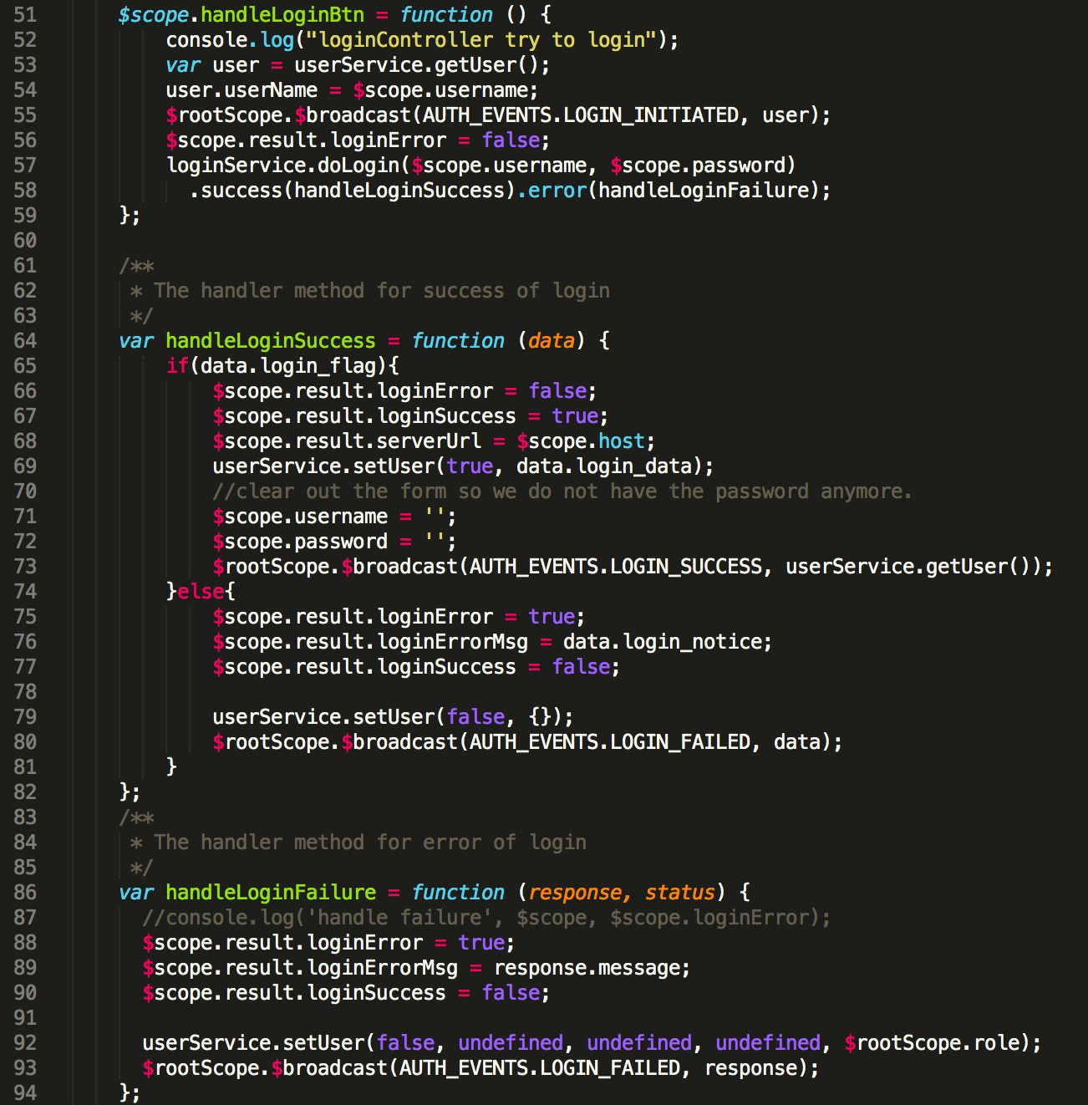Screen dimensions: 1088x1105
Task: Click "LOGIN_INITIATED" constant on line 55
Action: pos(651,115)
